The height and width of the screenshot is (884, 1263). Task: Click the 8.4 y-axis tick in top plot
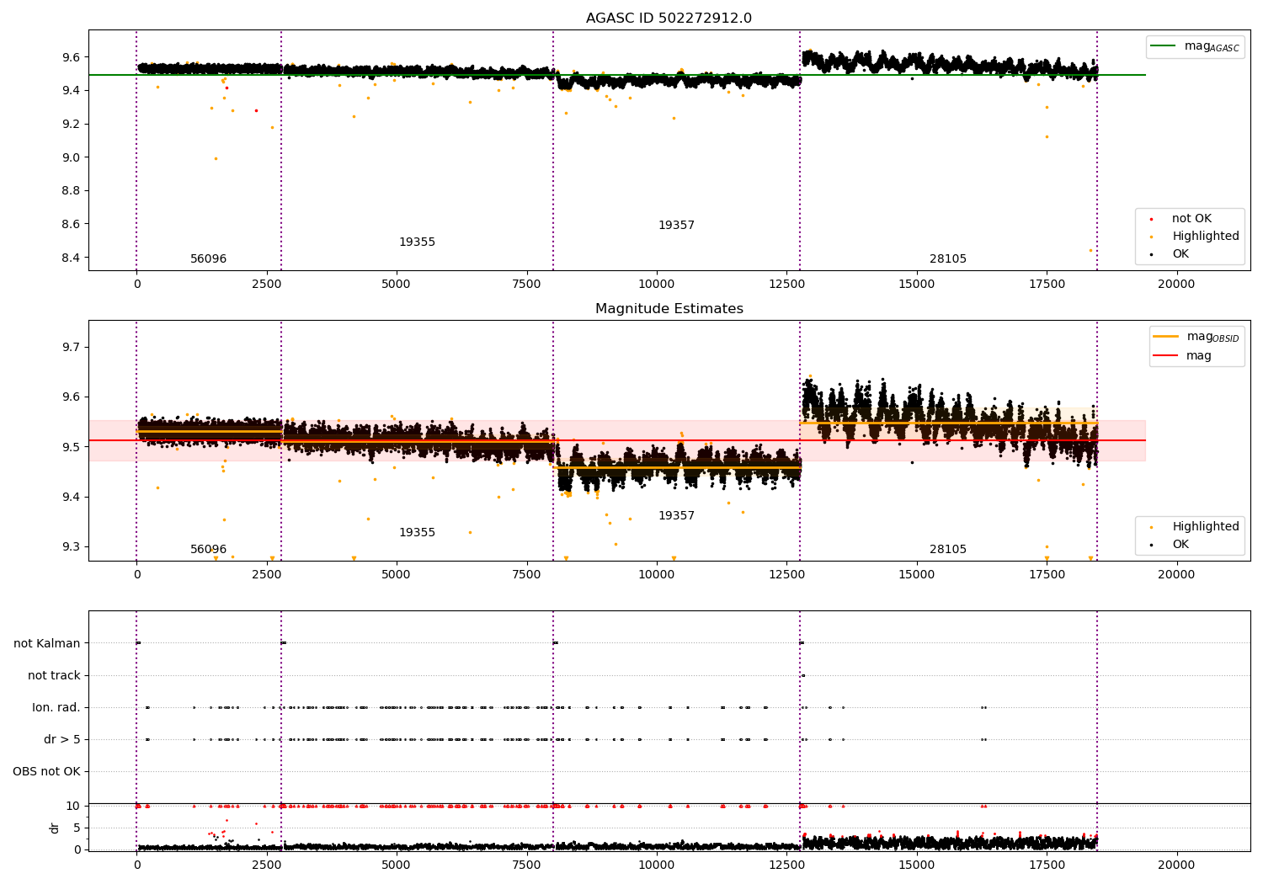pyautogui.click(x=71, y=258)
